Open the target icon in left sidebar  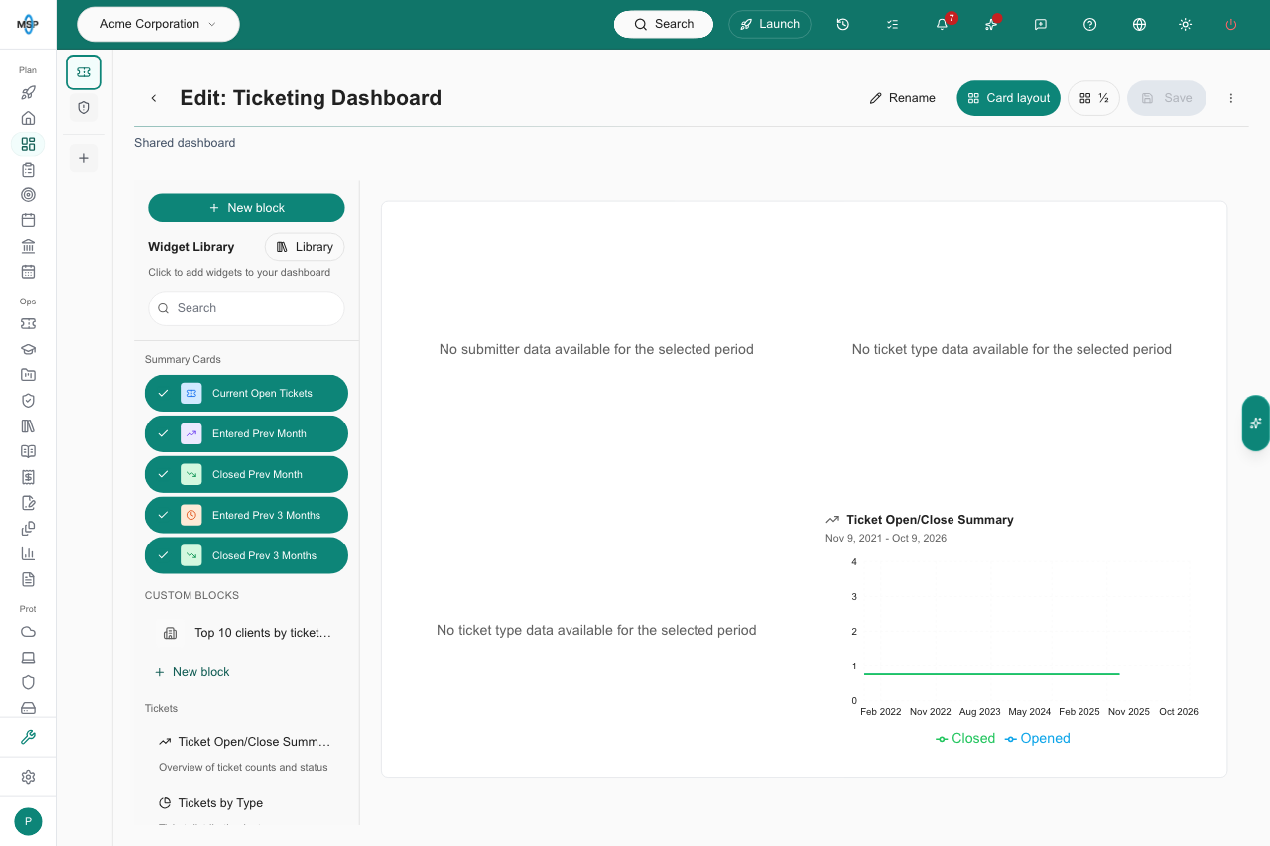pos(28,195)
